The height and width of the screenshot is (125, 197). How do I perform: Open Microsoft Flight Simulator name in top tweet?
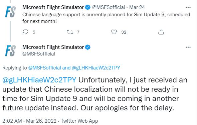tap(53, 7)
